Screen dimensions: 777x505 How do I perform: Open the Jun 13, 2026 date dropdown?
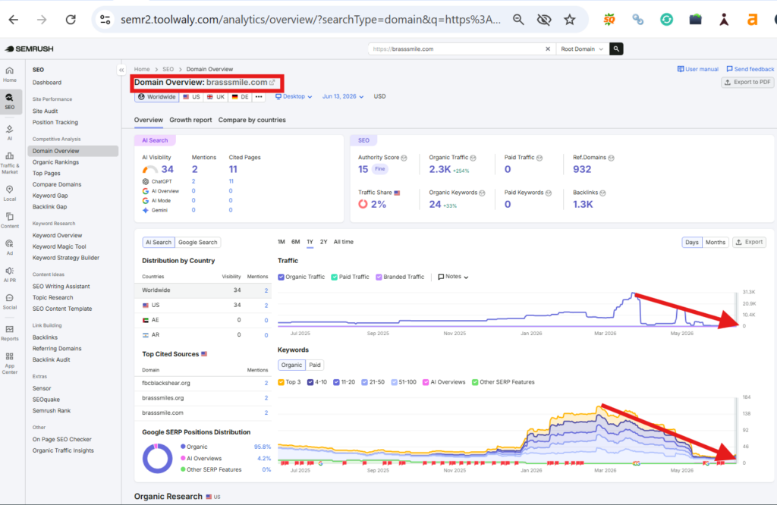pos(343,96)
